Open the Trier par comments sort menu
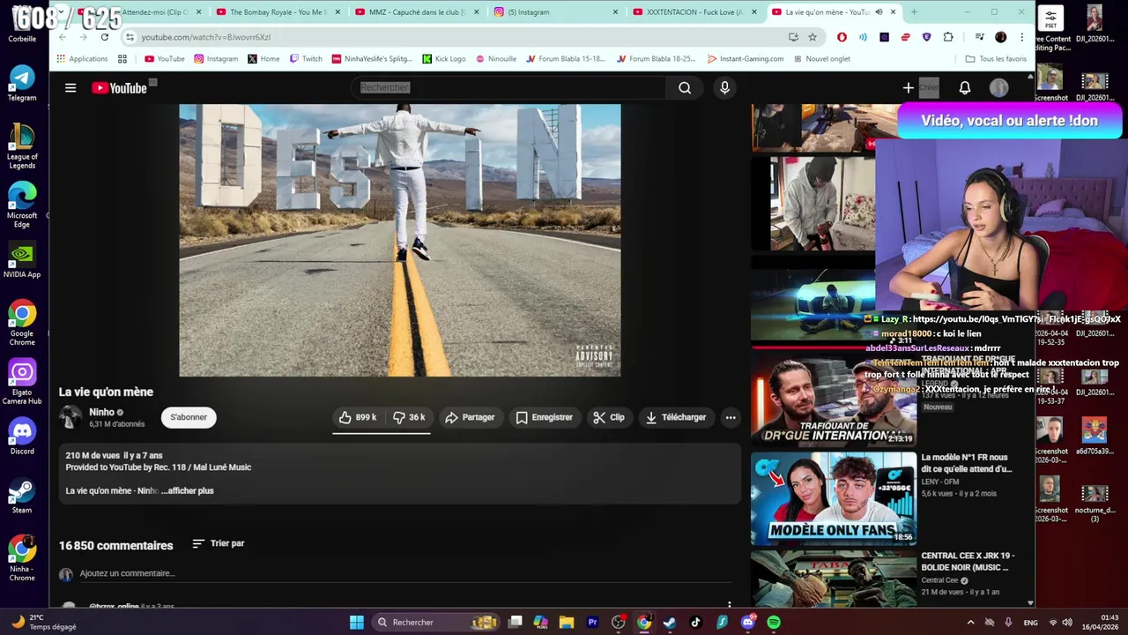 (x=219, y=543)
